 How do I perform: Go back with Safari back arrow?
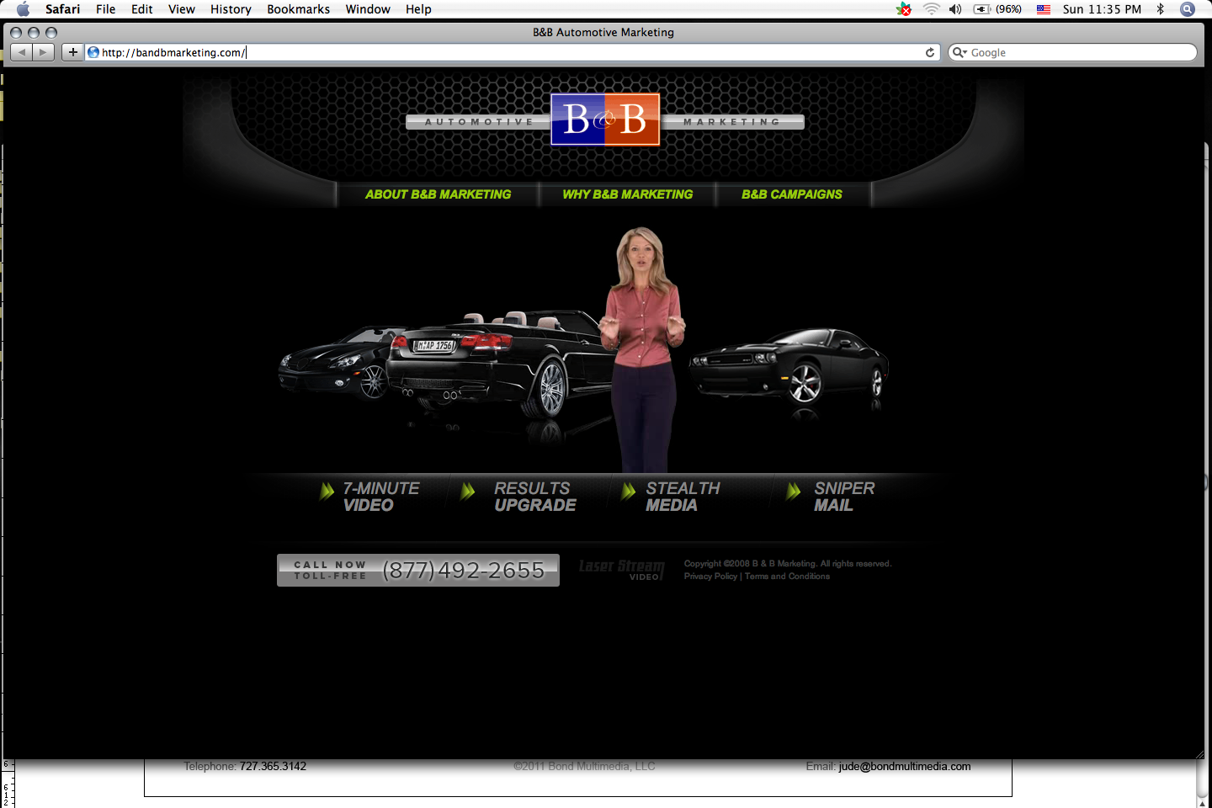click(x=21, y=52)
